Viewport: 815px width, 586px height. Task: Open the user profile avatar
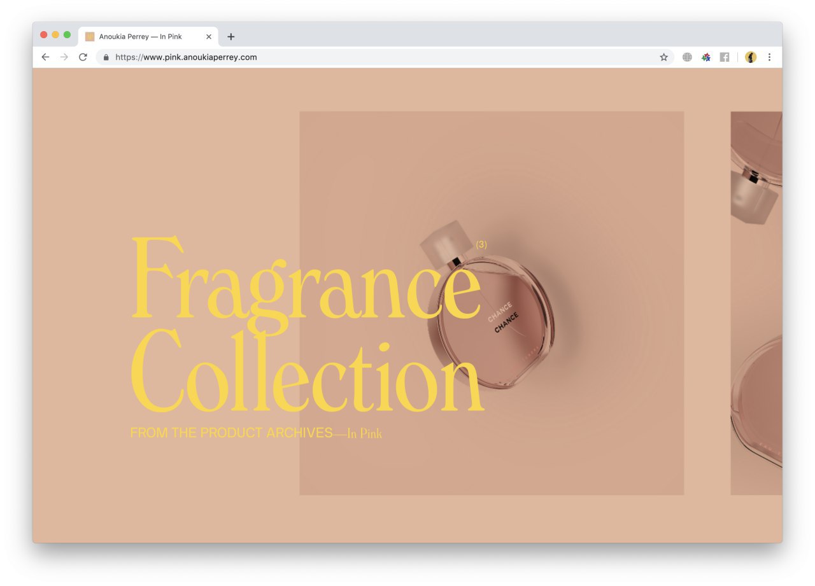tap(751, 57)
